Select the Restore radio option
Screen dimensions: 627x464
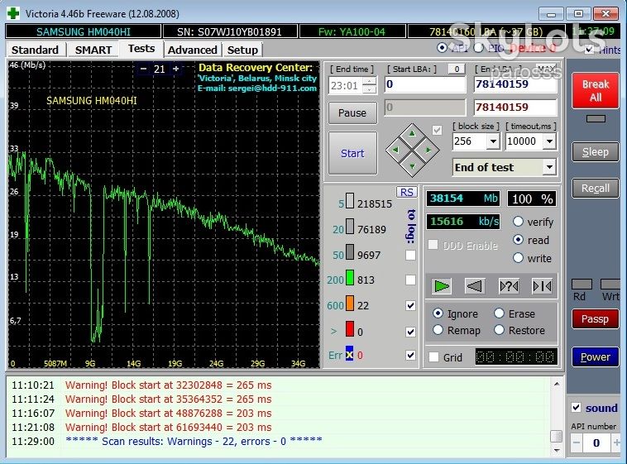[x=499, y=330]
